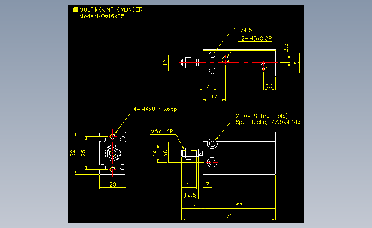Click the 20 width dimension
The image size is (372, 228).
113,184
